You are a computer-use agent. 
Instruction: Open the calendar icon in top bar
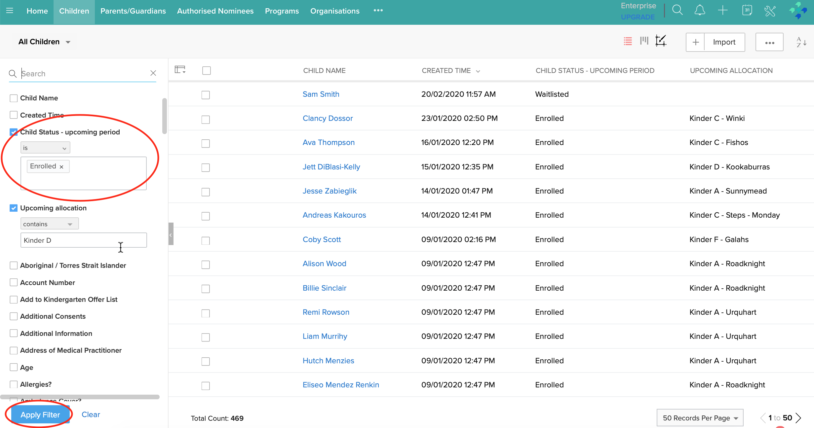[747, 10]
